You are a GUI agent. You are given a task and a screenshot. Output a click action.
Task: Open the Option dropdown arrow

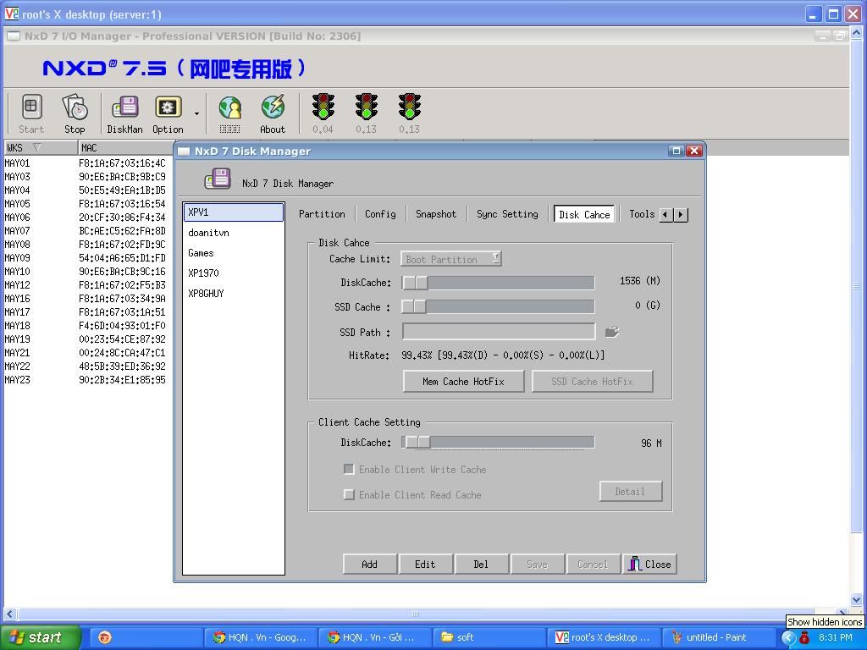[x=196, y=113]
